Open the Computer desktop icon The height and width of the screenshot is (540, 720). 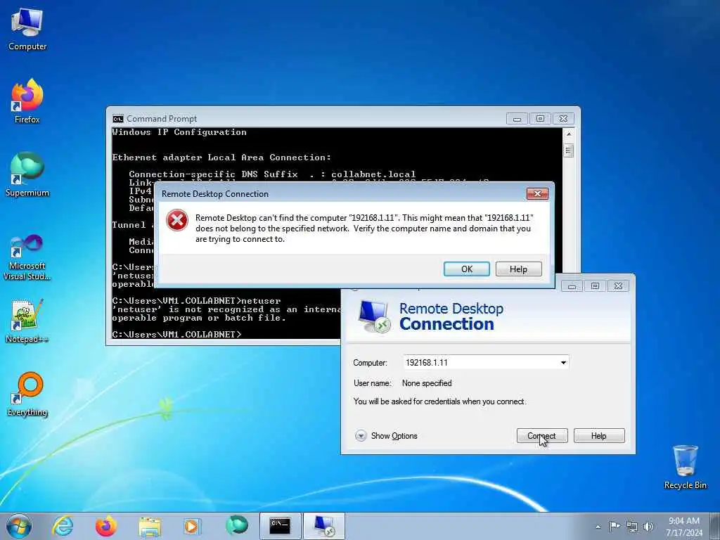pos(27,29)
